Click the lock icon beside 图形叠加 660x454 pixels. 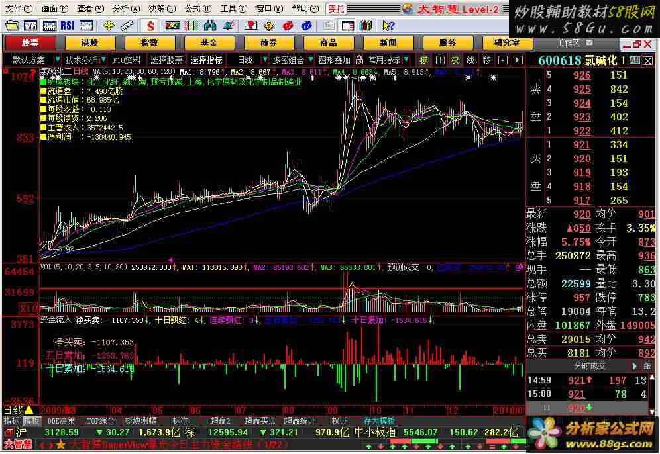(359, 60)
